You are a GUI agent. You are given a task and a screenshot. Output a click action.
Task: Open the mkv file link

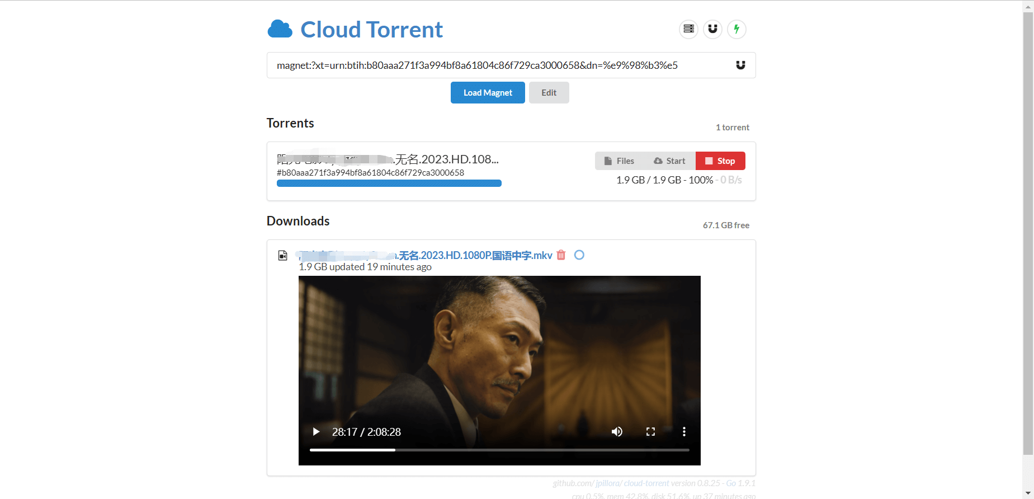click(x=474, y=256)
